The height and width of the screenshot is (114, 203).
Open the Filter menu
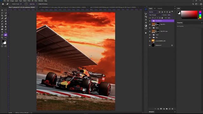click(29, 1)
